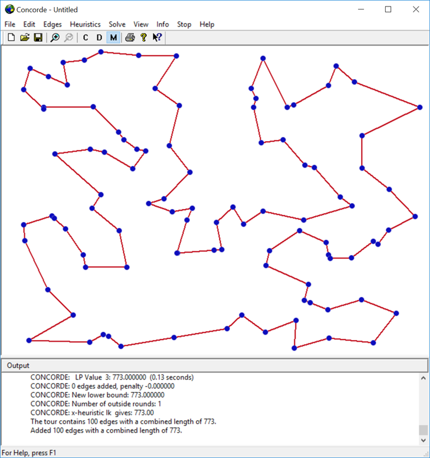Minimize the Concorde window

pos(361,9)
